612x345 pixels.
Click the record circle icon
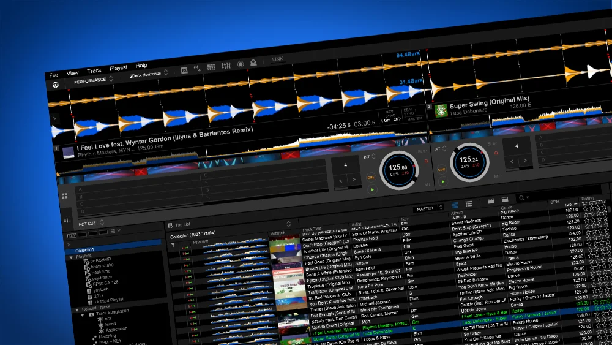pyautogui.click(x=241, y=64)
